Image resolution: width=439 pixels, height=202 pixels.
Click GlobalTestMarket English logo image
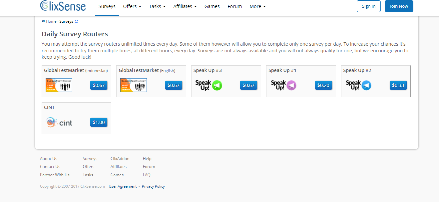coord(134,85)
